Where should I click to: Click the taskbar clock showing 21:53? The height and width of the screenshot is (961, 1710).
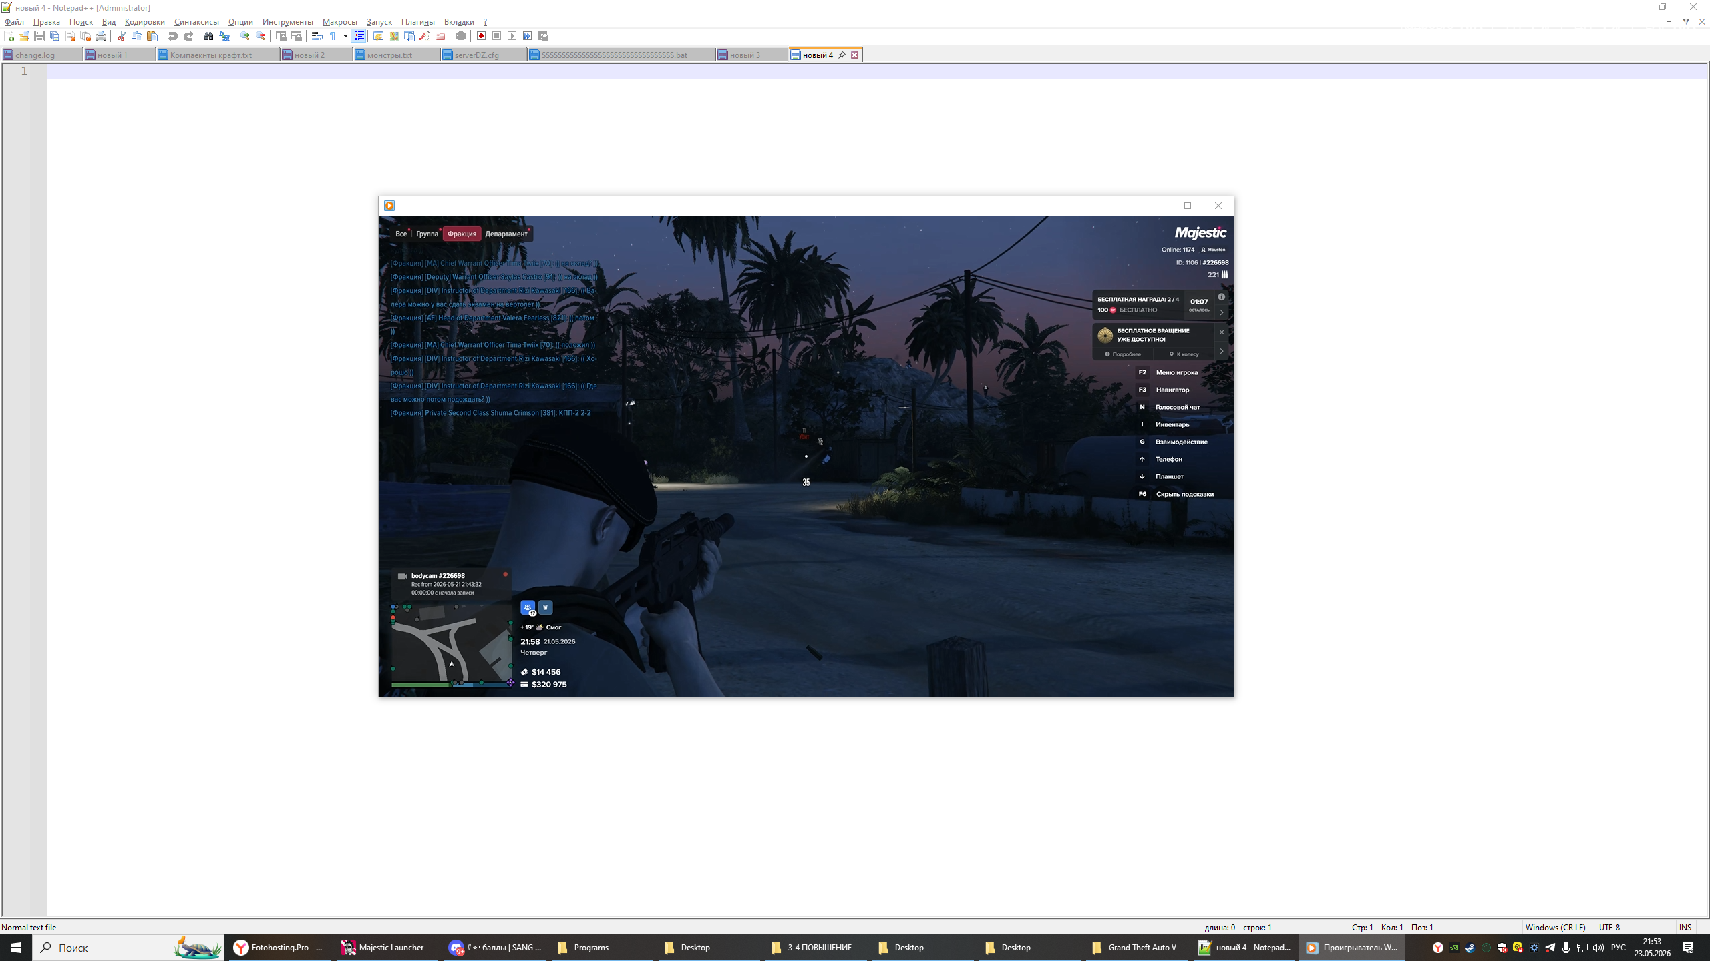[x=1653, y=948]
